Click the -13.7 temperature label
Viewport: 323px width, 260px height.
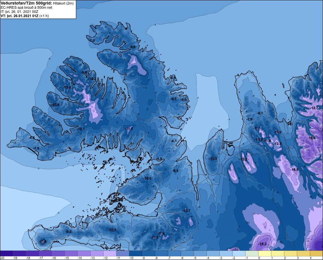tap(314, 108)
